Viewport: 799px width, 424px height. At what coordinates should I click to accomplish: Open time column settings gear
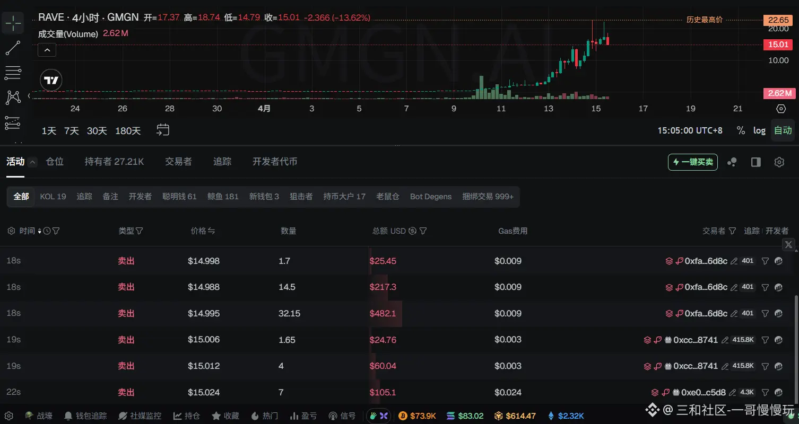pos(11,231)
